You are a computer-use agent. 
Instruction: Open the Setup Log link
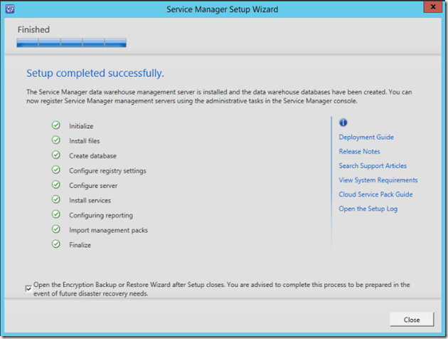368,209
